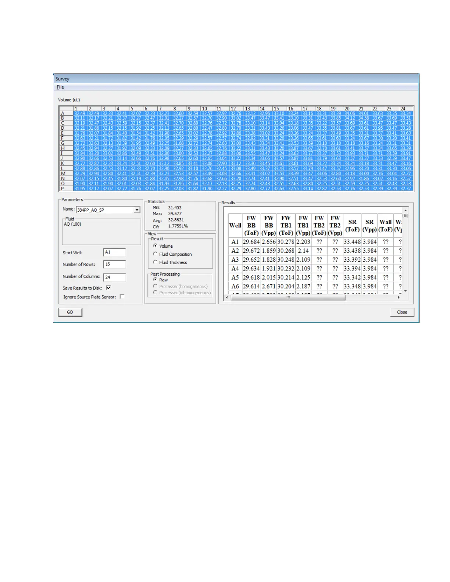The height and width of the screenshot is (582, 450).
Task: Click the Number of Rows field
Action: [114, 265]
